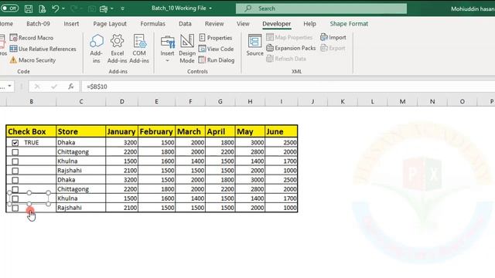Click Expansion Packs
The image size is (495, 278).
291,48
